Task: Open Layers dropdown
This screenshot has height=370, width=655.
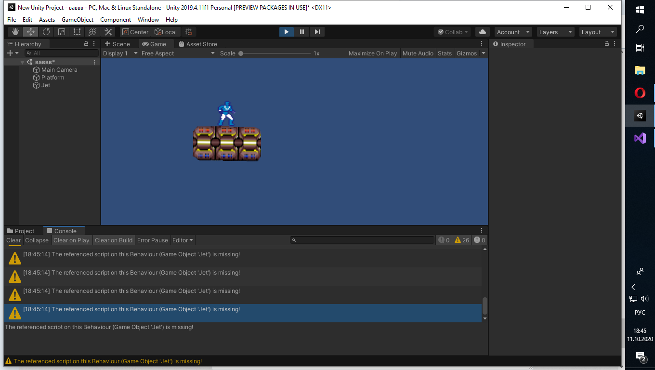Action: (x=556, y=32)
